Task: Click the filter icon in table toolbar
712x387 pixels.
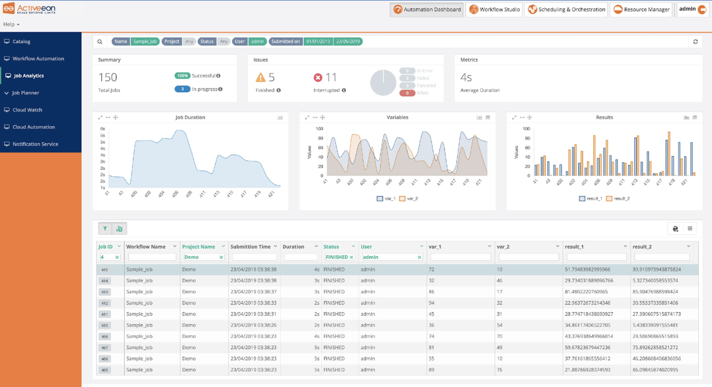Action: click(x=105, y=228)
